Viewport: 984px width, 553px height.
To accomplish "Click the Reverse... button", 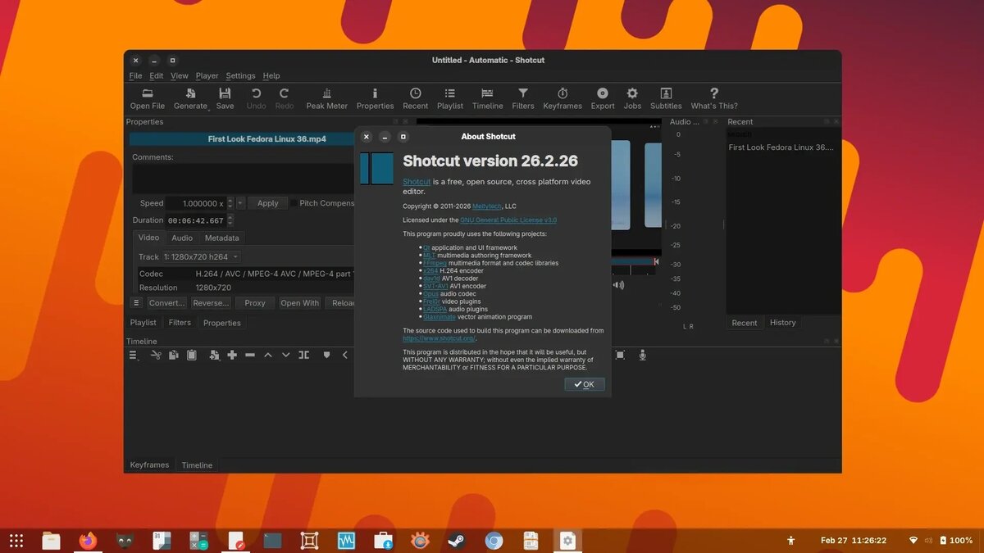I will (x=211, y=302).
